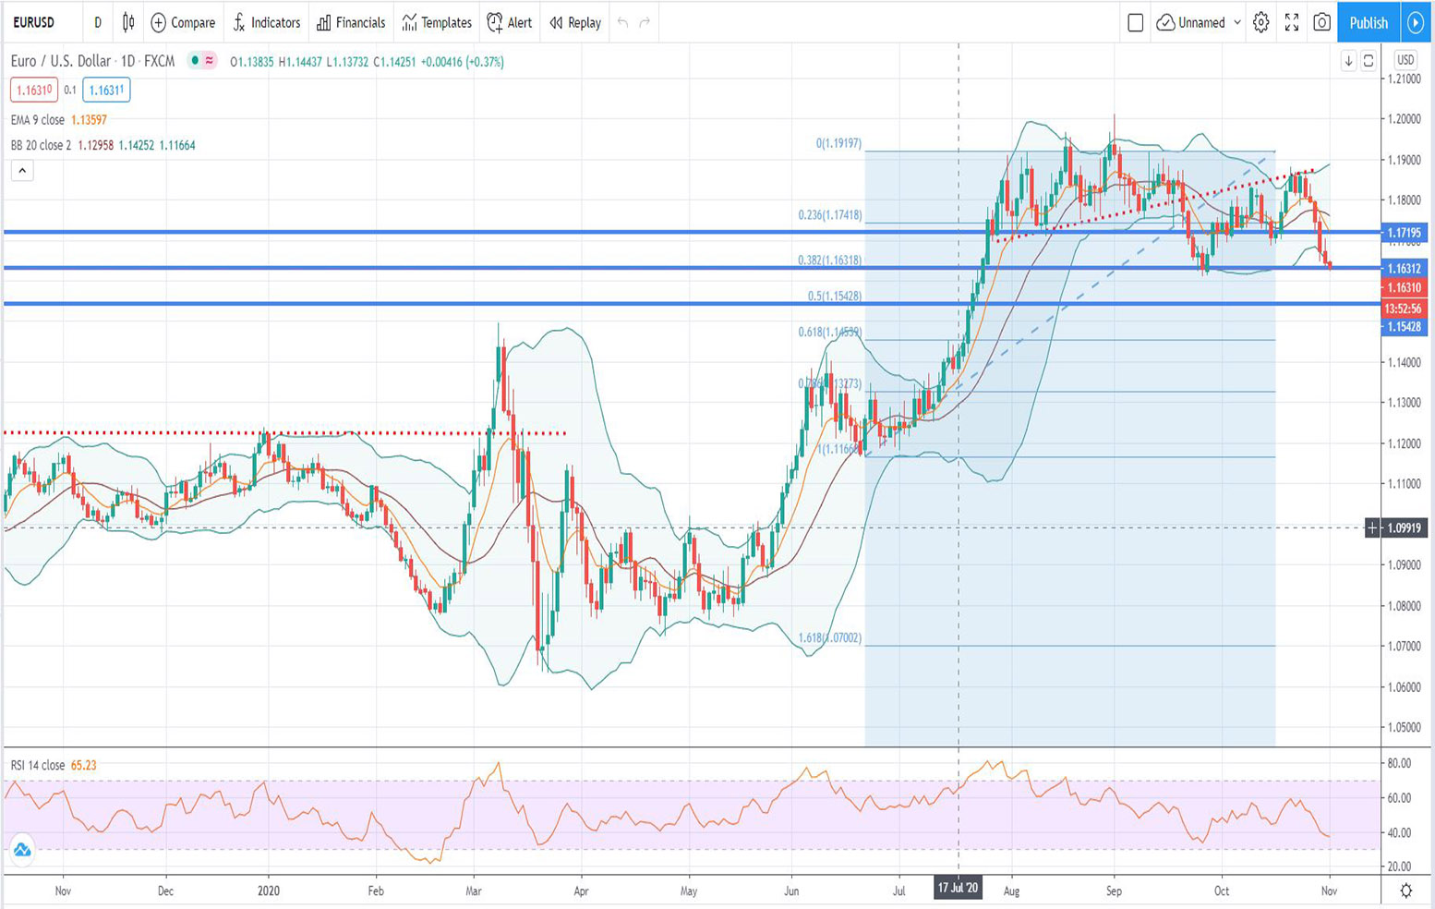Click the redo arrow icon
The width and height of the screenshot is (1435, 909).
(645, 22)
